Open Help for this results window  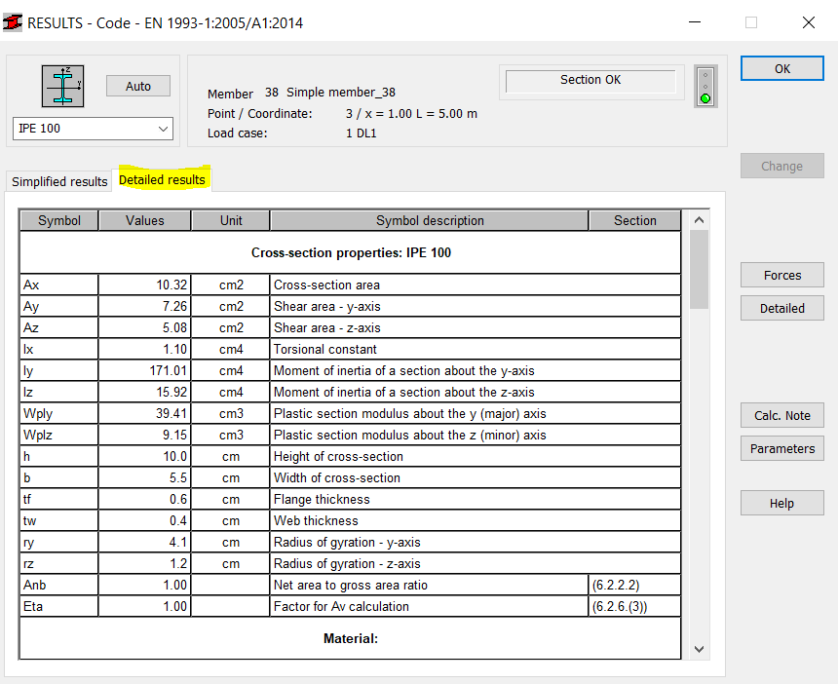[x=781, y=503]
